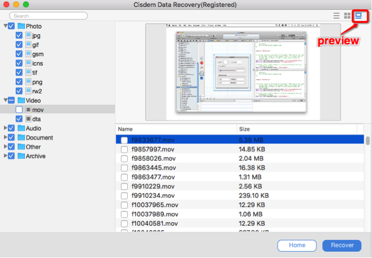This screenshot has width=372, height=258.
Task: Select the icns tree item label
Action: 38,63
